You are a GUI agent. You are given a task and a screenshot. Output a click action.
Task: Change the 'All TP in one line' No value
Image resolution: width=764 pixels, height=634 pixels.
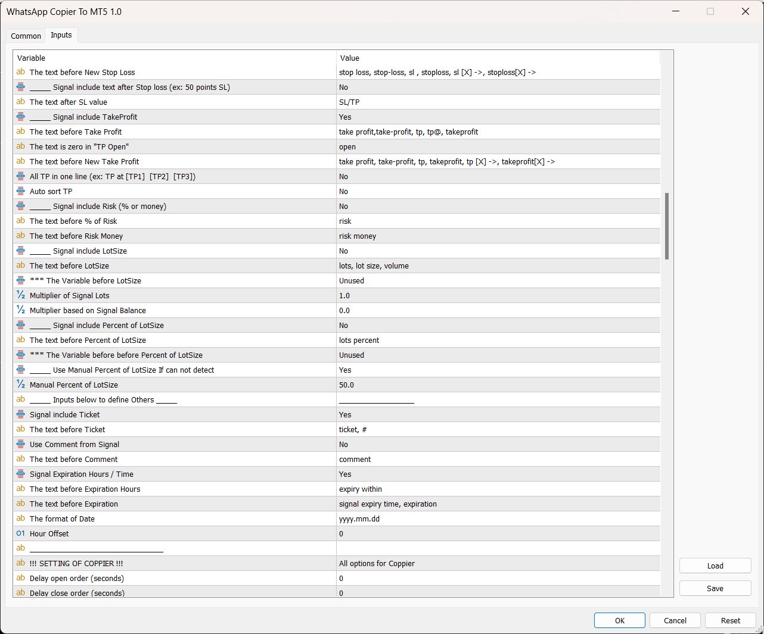point(498,176)
